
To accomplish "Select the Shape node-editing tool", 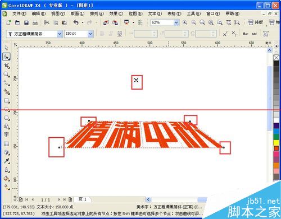I will coord(6,57).
